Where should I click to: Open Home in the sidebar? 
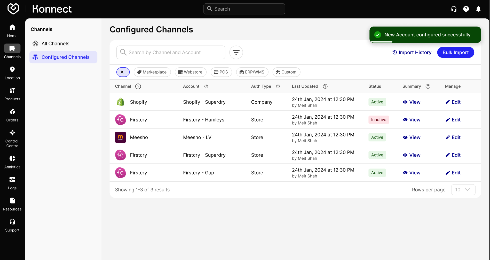coord(12,31)
